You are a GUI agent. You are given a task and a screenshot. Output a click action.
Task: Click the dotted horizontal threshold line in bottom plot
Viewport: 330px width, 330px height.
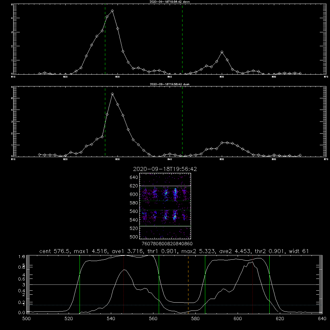(174, 305)
